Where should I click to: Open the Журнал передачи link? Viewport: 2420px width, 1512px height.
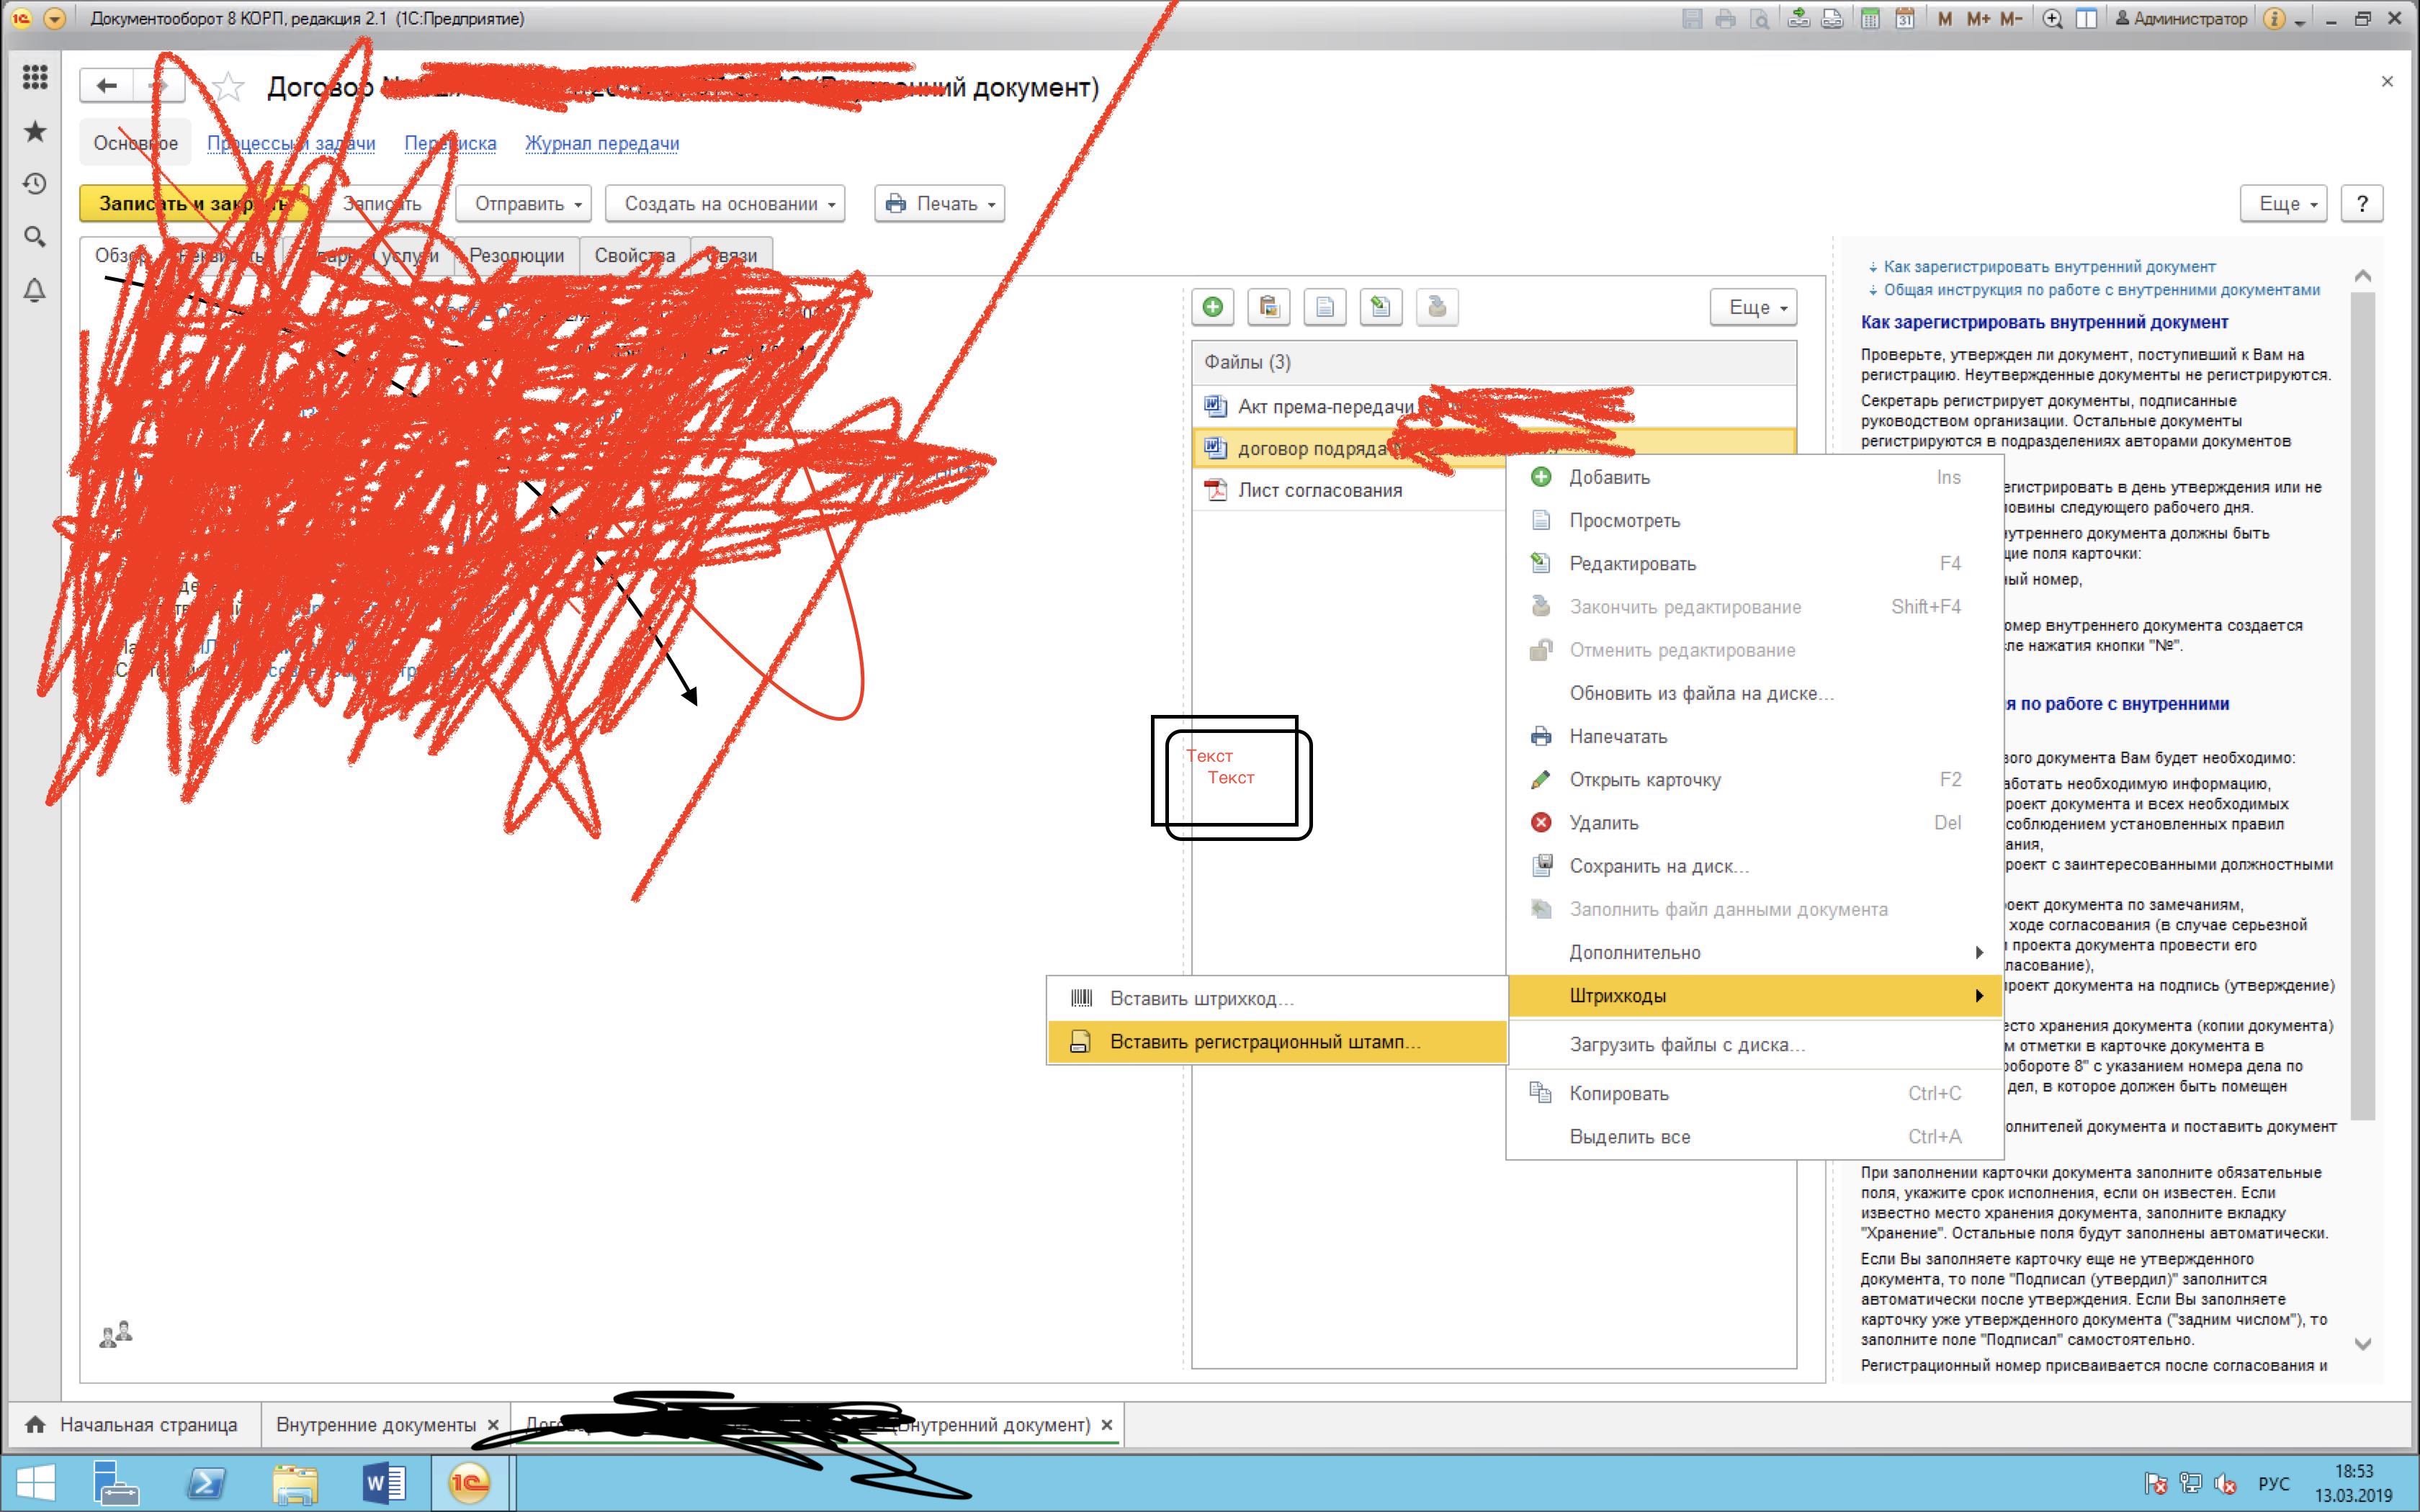(x=601, y=143)
